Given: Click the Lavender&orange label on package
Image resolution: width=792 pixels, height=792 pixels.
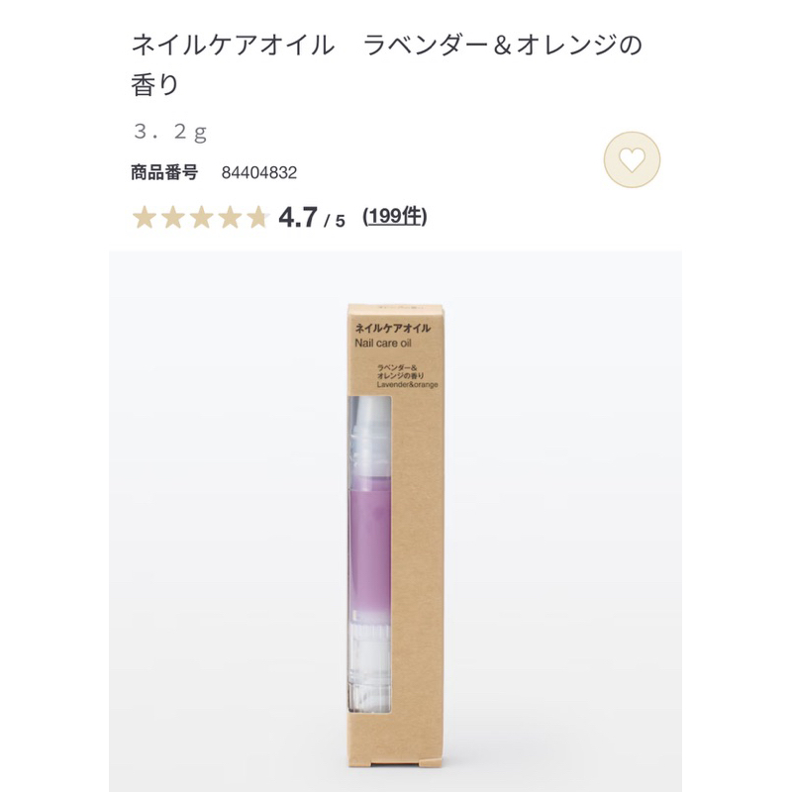Looking at the screenshot, I should [x=407, y=385].
